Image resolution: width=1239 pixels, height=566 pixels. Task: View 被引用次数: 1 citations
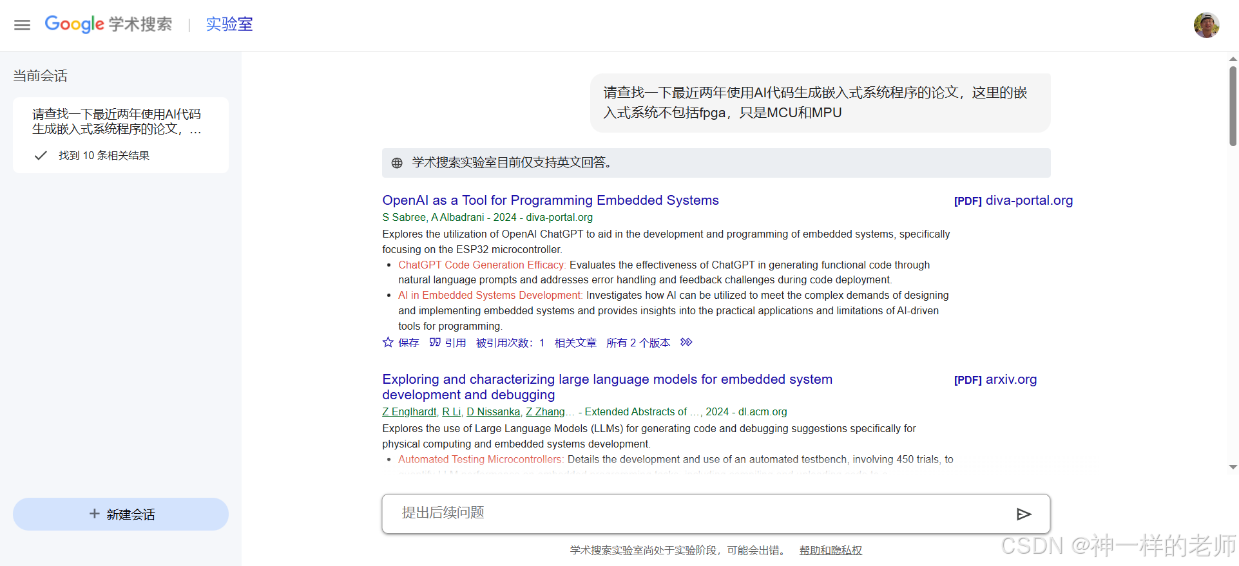click(x=510, y=343)
